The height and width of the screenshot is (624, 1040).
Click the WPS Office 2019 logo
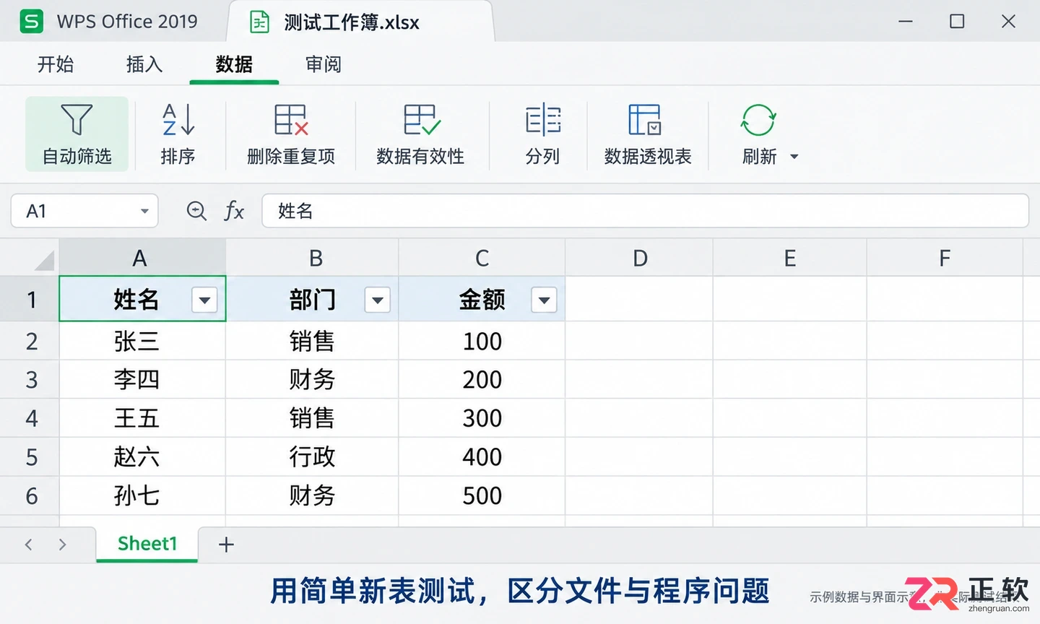pyautogui.click(x=31, y=22)
